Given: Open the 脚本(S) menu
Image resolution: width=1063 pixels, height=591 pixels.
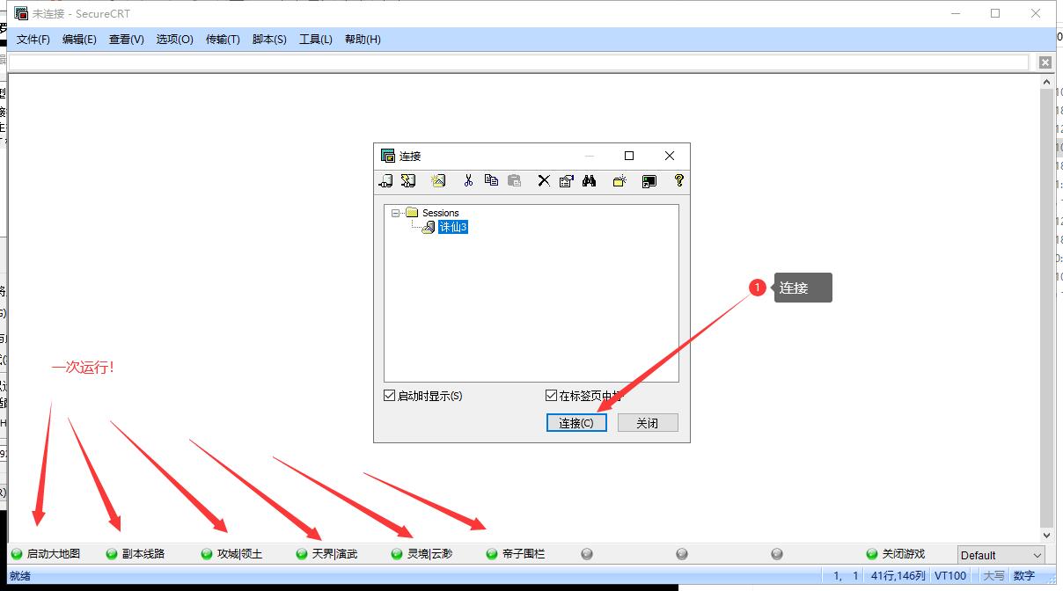Looking at the screenshot, I should click(x=269, y=40).
